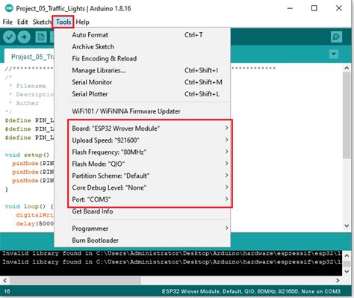This screenshot has width=354, height=298.
Task: Click the Arduino logo in title bar
Action: [9, 8]
